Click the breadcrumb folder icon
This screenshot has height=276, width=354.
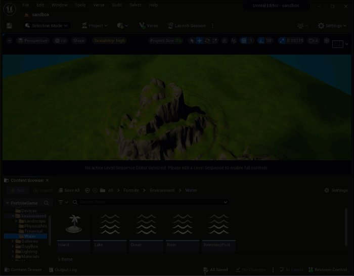[x=103, y=191]
